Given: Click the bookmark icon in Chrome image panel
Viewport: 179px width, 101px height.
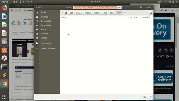Looking at the screenshot, I should 166,50.
